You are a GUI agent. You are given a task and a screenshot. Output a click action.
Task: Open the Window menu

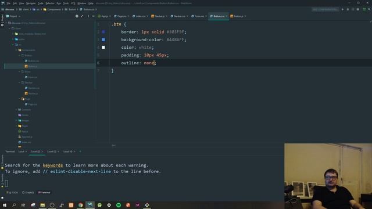tap(82, 3)
